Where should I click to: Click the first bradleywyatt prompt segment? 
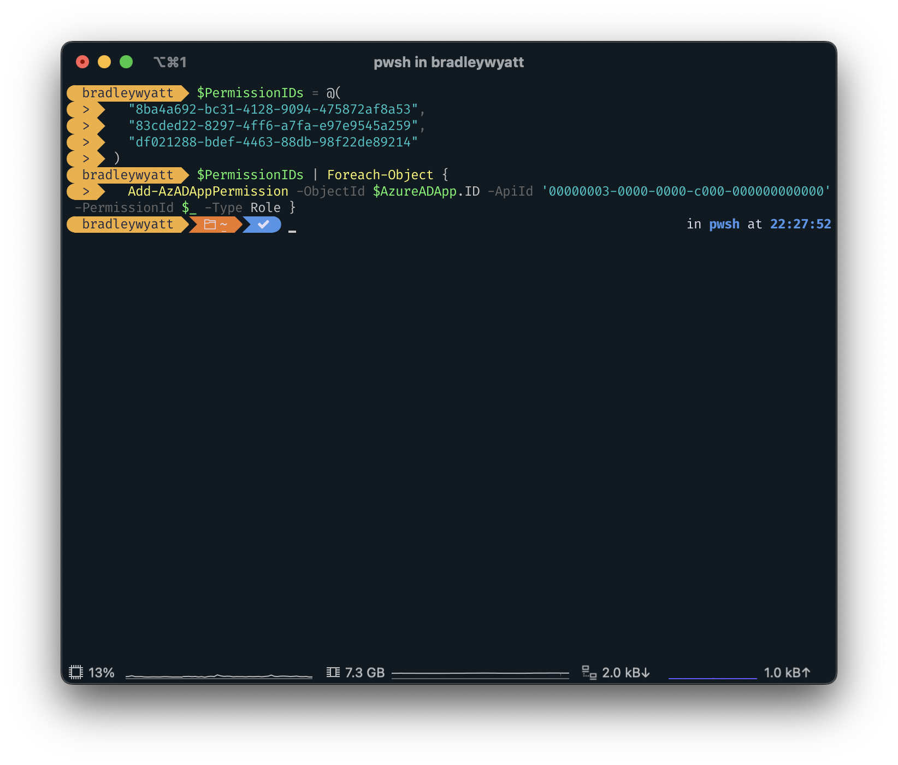pyautogui.click(x=127, y=93)
